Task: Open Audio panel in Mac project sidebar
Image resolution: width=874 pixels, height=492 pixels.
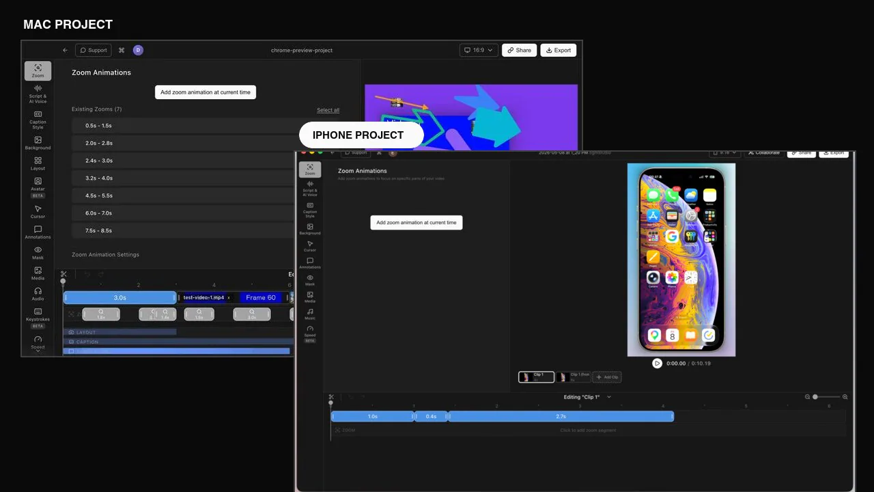Action: point(38,294)
